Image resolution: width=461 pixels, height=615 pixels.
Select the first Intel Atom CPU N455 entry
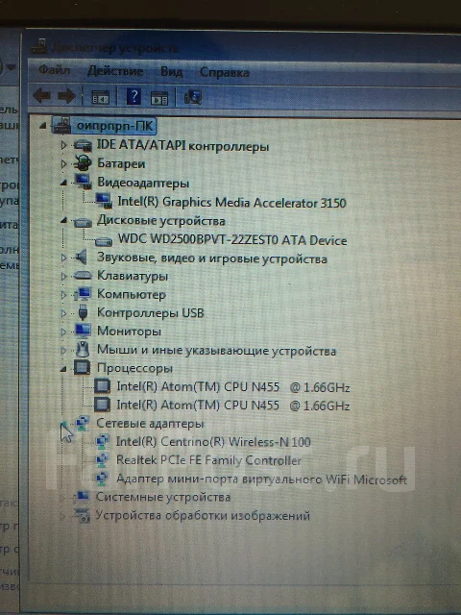tap(232, 387)
